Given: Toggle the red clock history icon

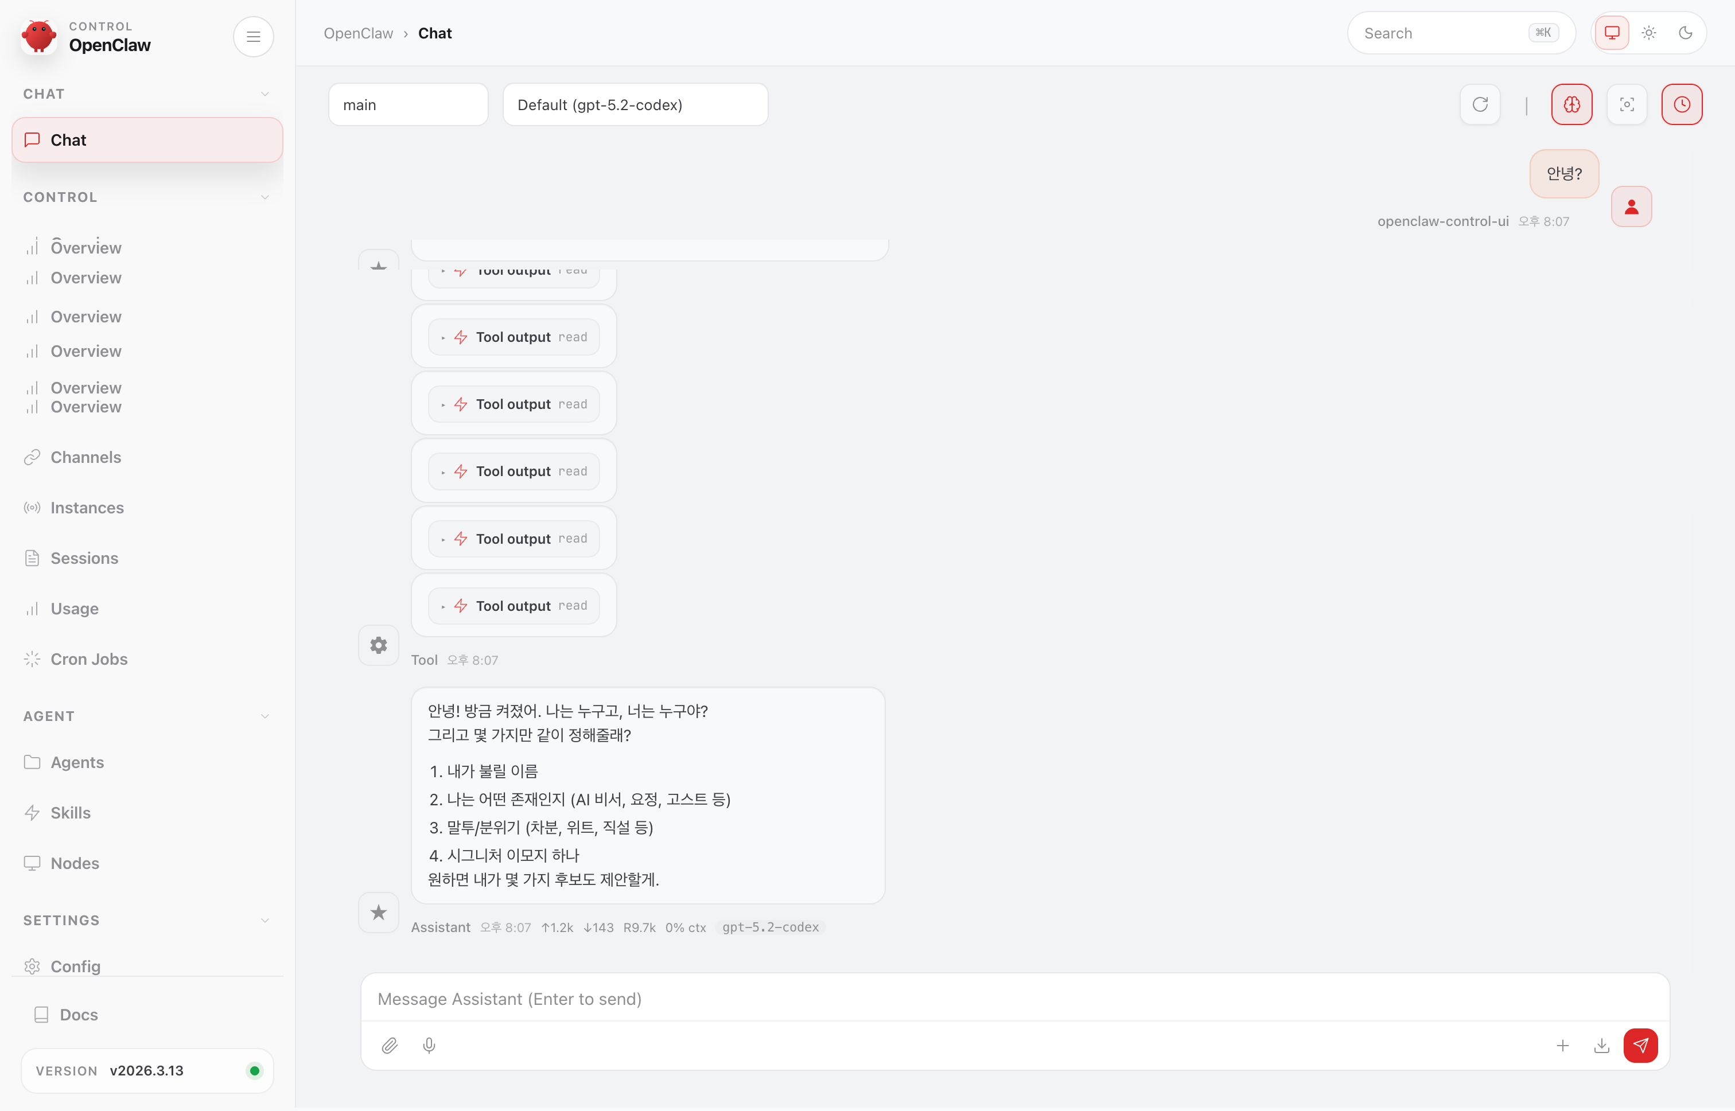Looking at the screenshot, I should click(1682, 104).
